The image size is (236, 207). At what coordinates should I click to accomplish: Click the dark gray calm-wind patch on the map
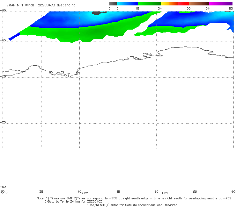tap(96, 13)
